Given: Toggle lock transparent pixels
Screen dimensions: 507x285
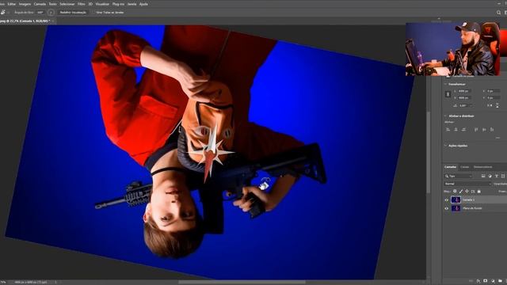Looking at the screenshot, I should [455, 192].
